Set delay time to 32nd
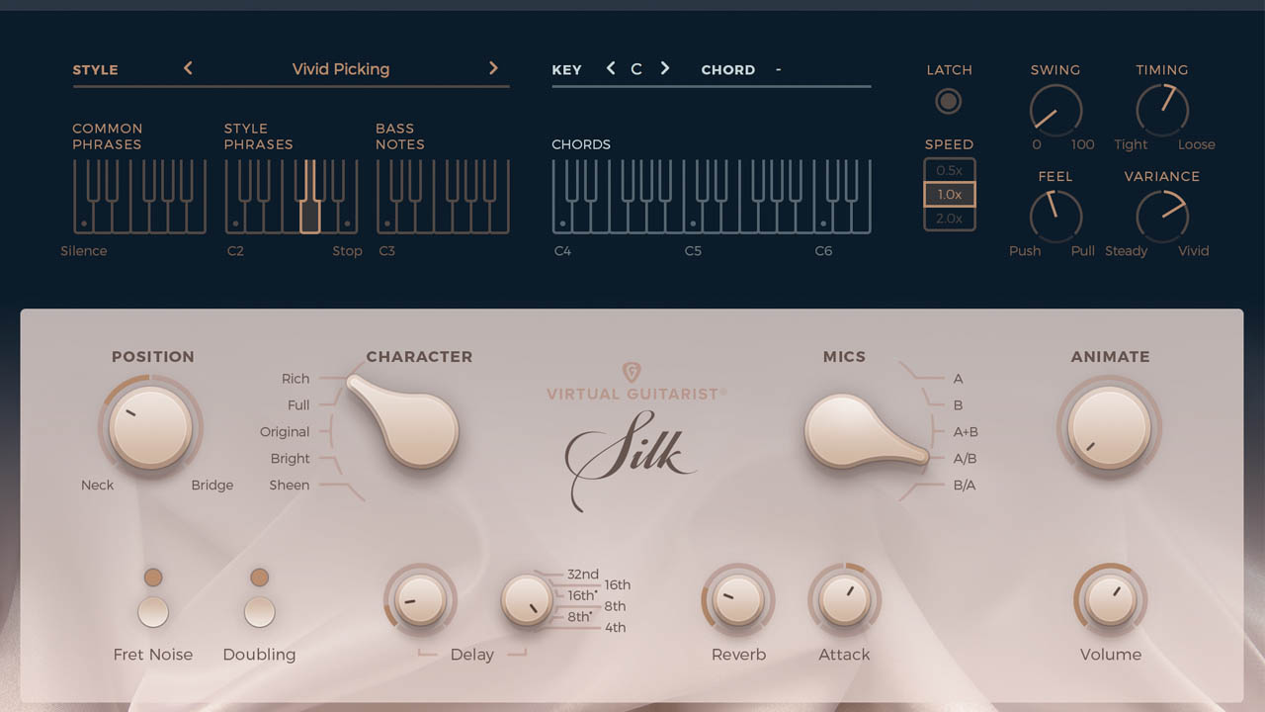This screenshot has width=1265, height=712. [x=583, y=575]
